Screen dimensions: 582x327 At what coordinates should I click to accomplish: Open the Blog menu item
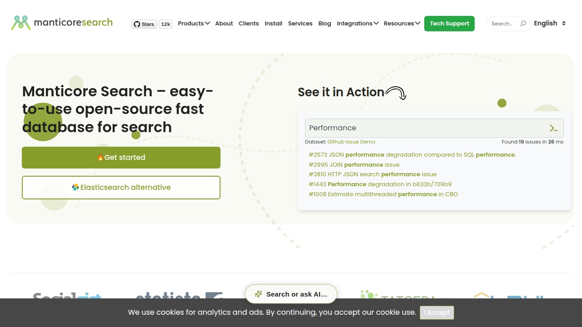click(x=325, y=24)
